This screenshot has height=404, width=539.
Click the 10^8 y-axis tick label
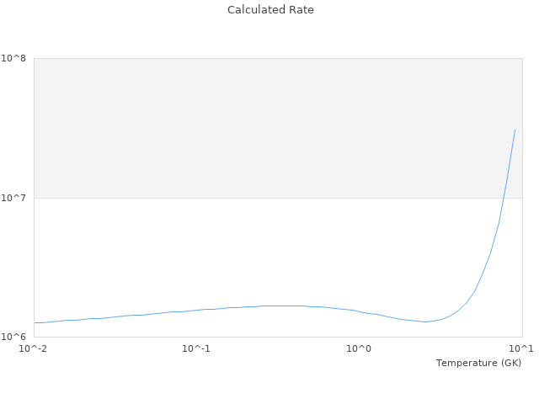click(14, 59)
